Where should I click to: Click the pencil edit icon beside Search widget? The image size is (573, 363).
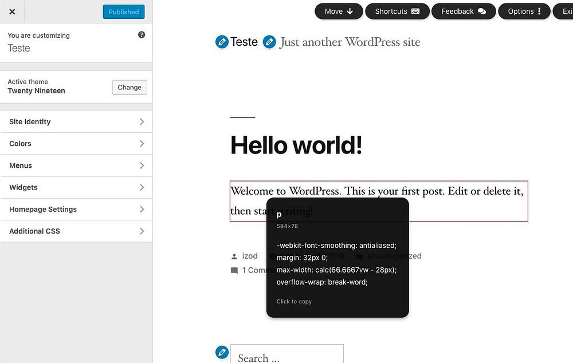(x=222, y=353)
